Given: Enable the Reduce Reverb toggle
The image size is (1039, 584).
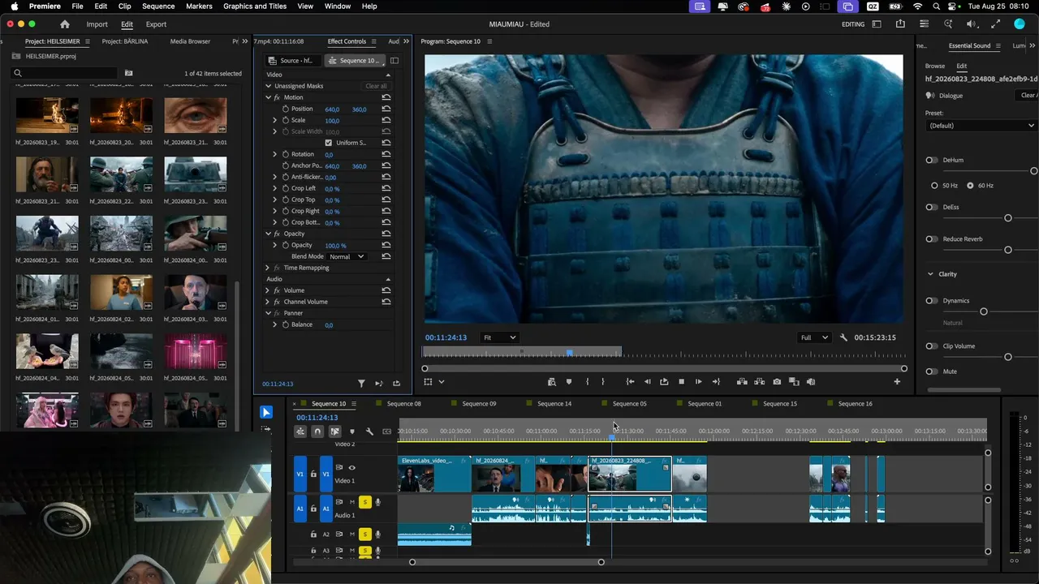Looking at the screenshot, I should (931, 239).
